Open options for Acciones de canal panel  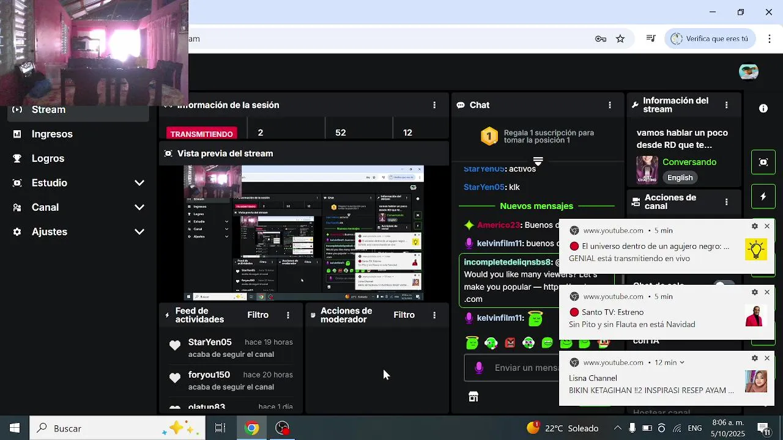[726, 202]
